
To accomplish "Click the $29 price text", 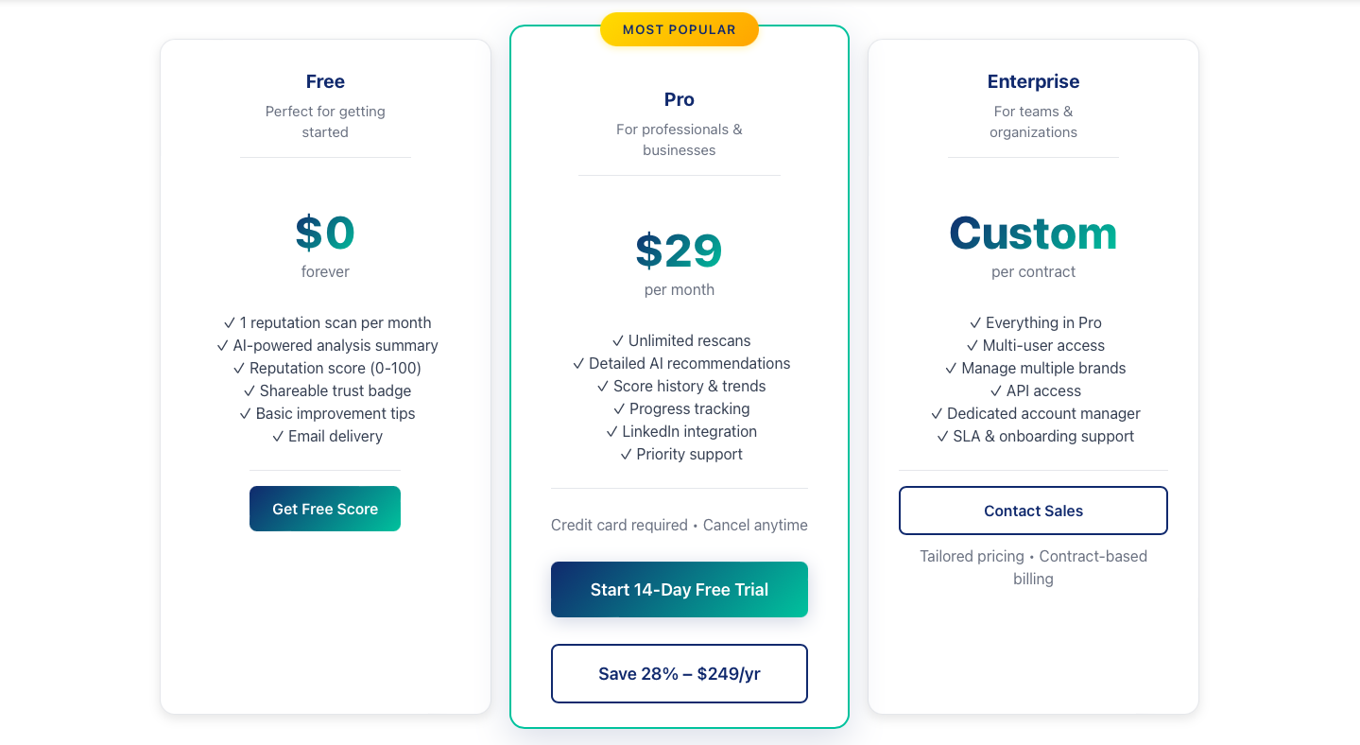I will pyautogui.click(x=679, y=251).
